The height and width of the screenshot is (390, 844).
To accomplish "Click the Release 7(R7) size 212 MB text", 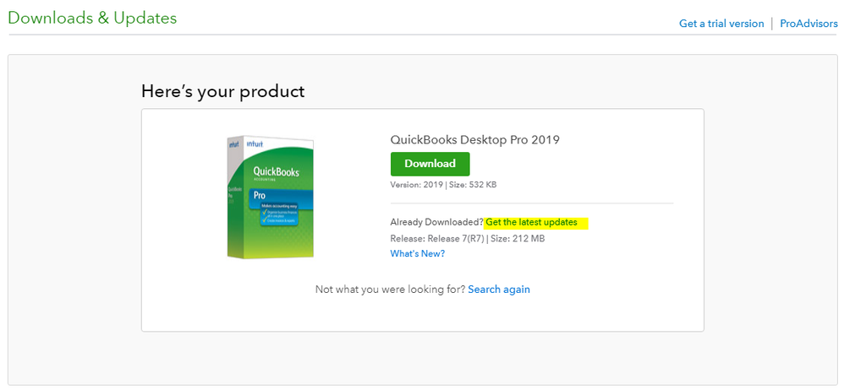I will tap(467, 238).
